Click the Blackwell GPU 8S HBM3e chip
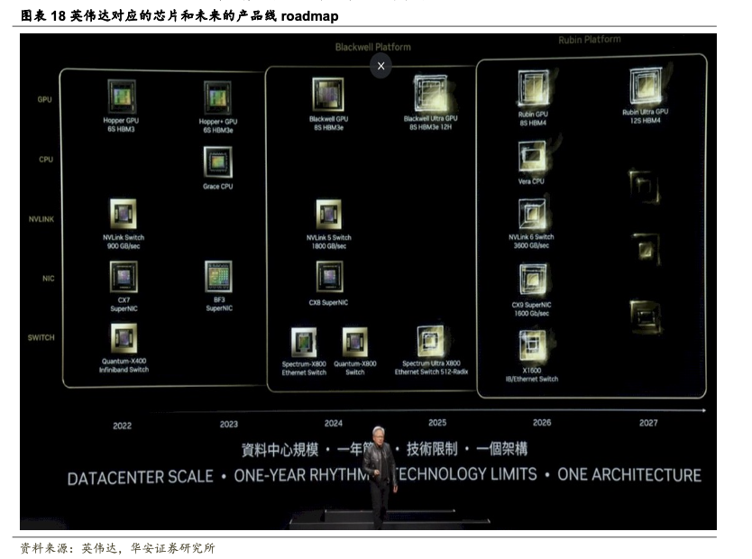 pos(328,95)
